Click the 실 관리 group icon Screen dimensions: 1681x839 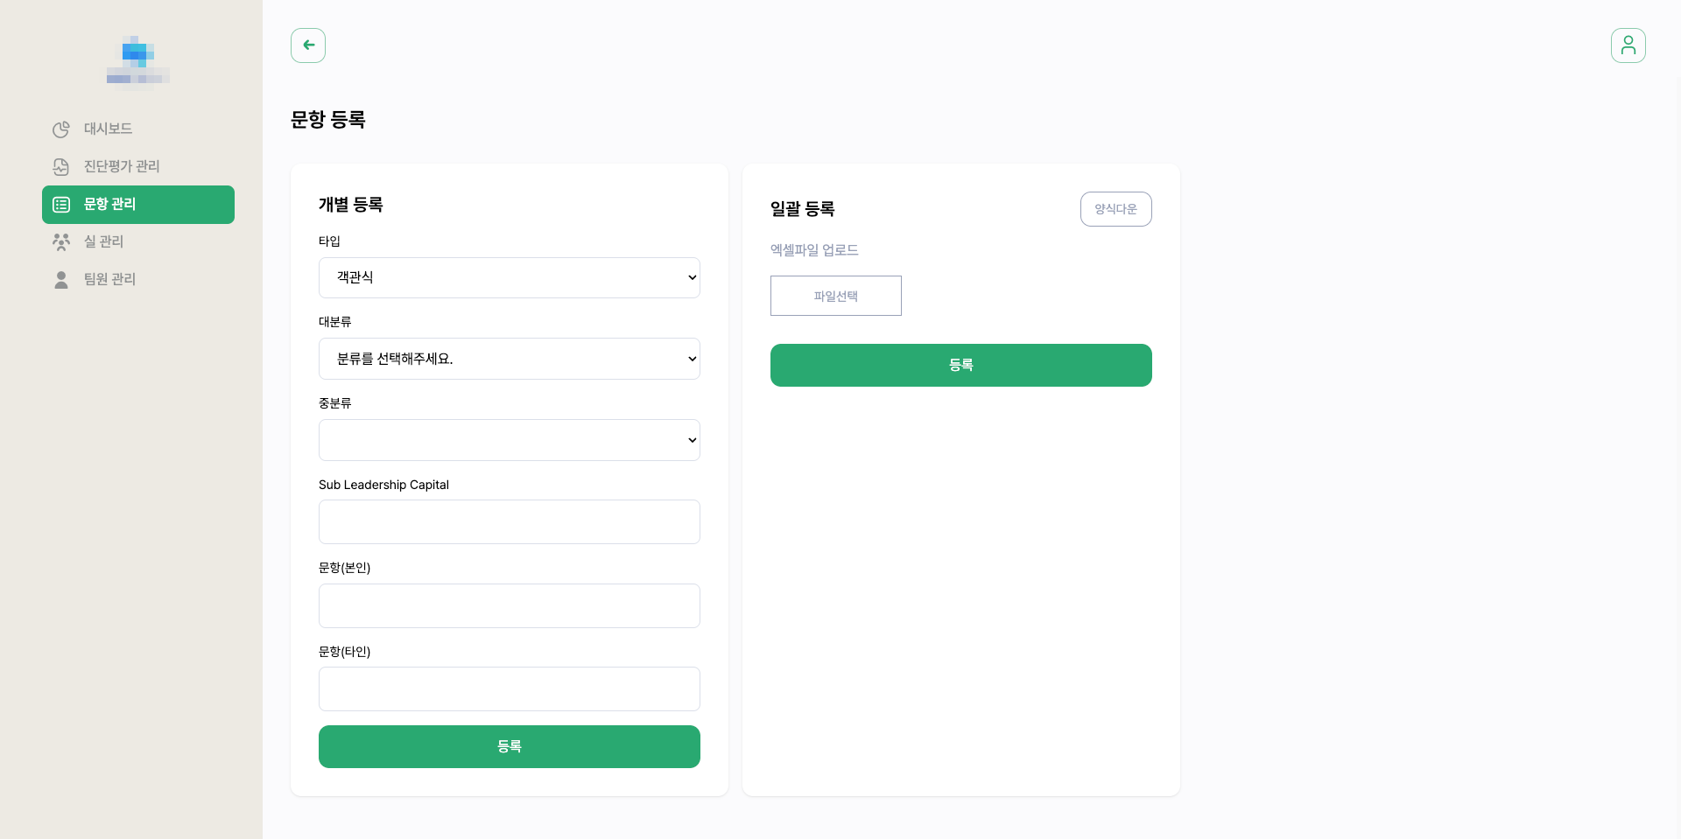pyautogui.click(x=61, y=242)
